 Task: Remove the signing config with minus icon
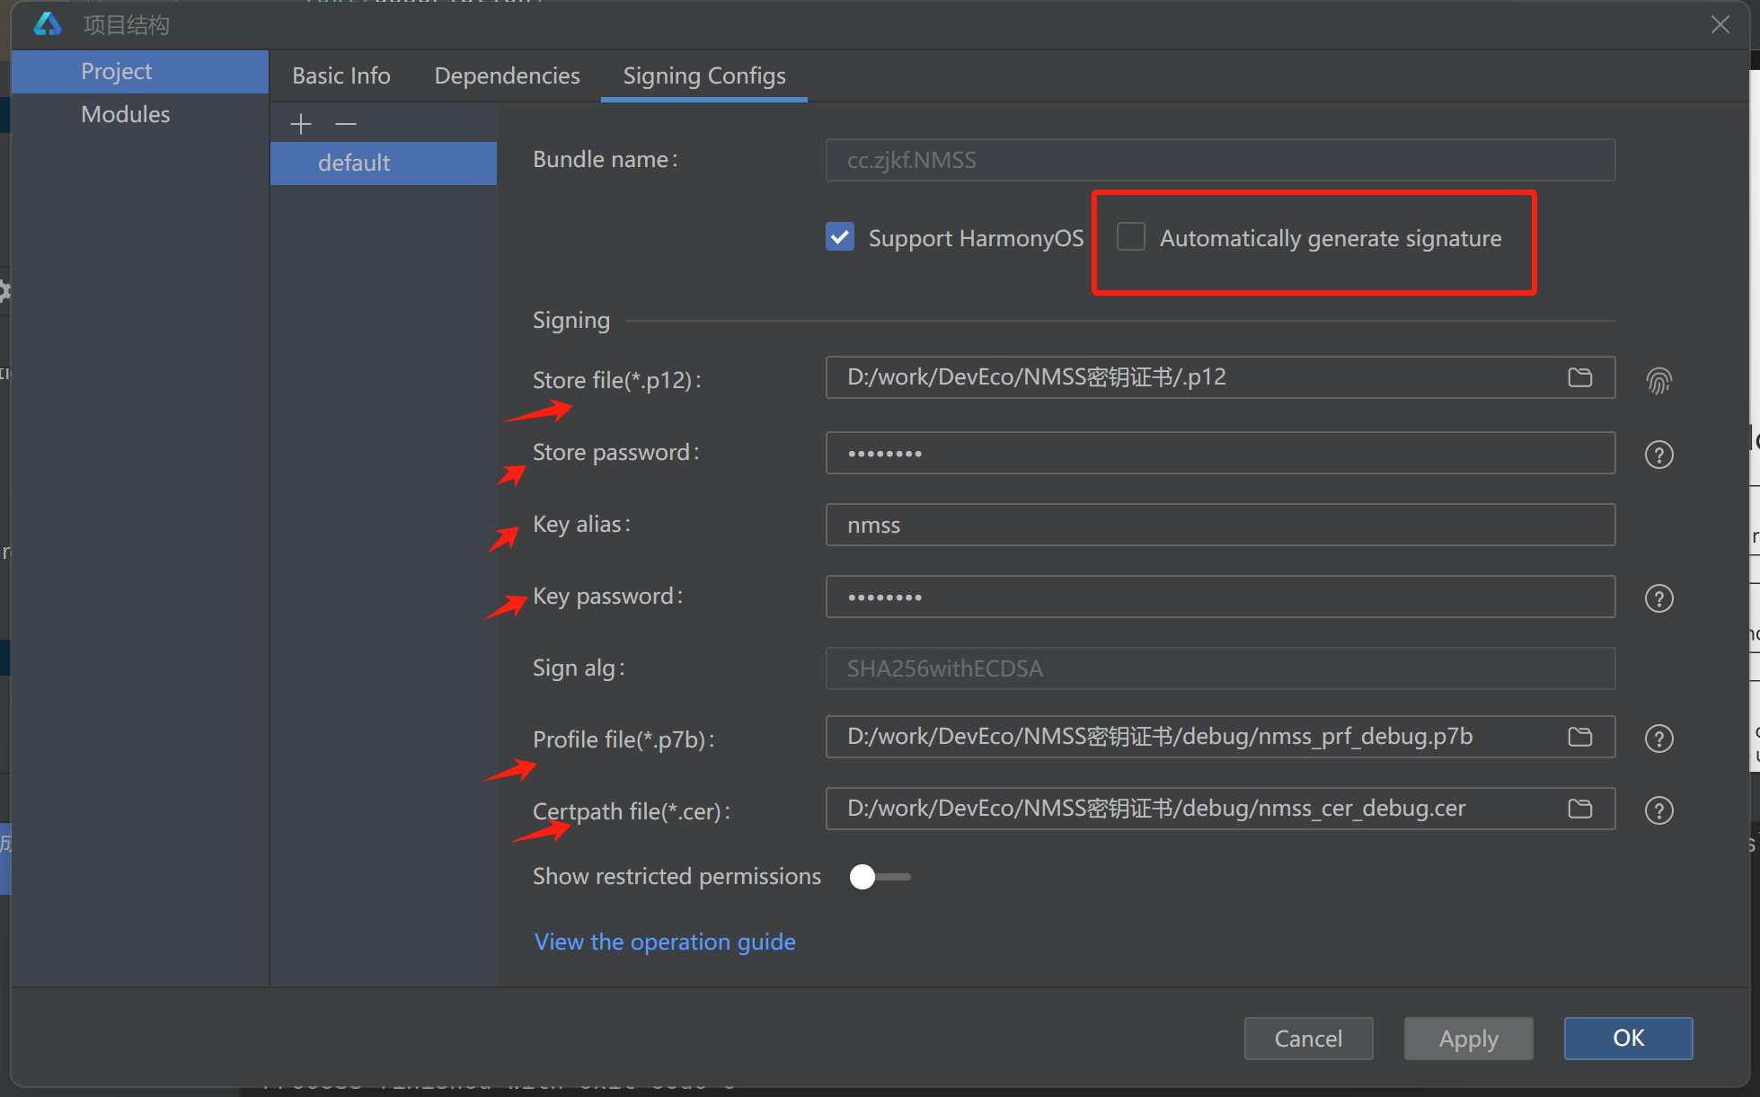click(x=346, y=123)
